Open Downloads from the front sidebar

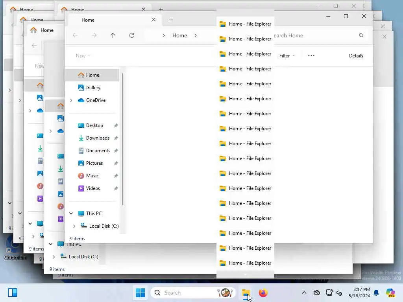tap(98, 138)
